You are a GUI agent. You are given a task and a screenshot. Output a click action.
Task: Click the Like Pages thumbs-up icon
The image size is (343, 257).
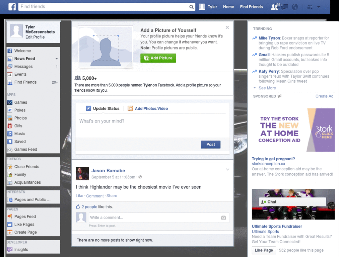[10, 225]
